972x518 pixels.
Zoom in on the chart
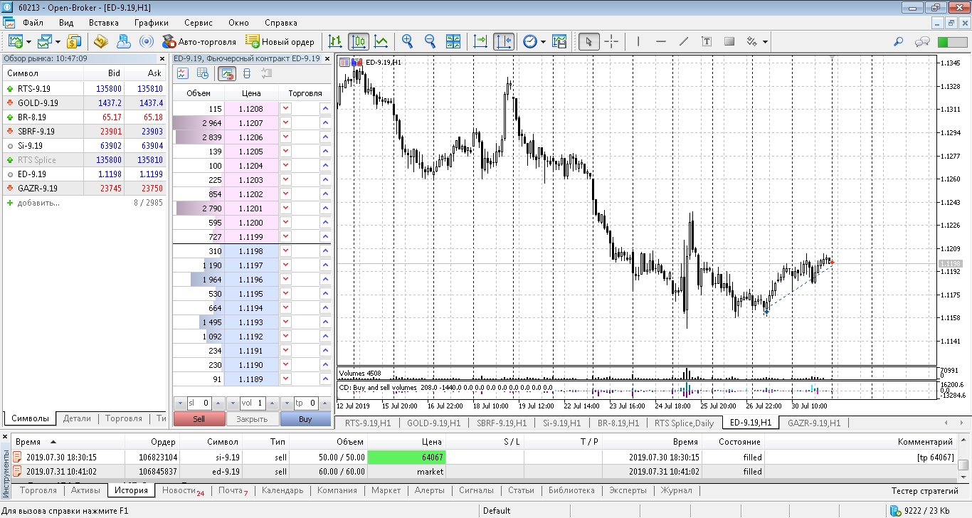click(x=407, y=41)
